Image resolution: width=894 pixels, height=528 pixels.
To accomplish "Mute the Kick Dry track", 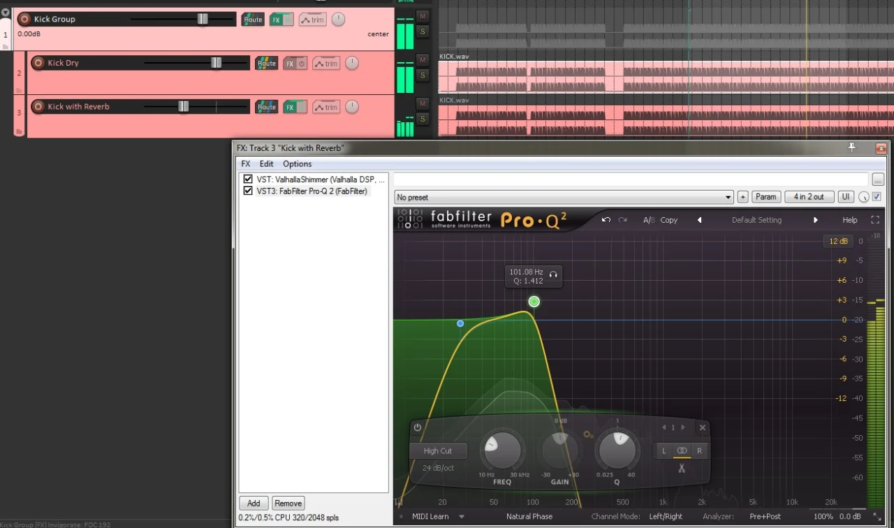I will click(x=423, y=60).
